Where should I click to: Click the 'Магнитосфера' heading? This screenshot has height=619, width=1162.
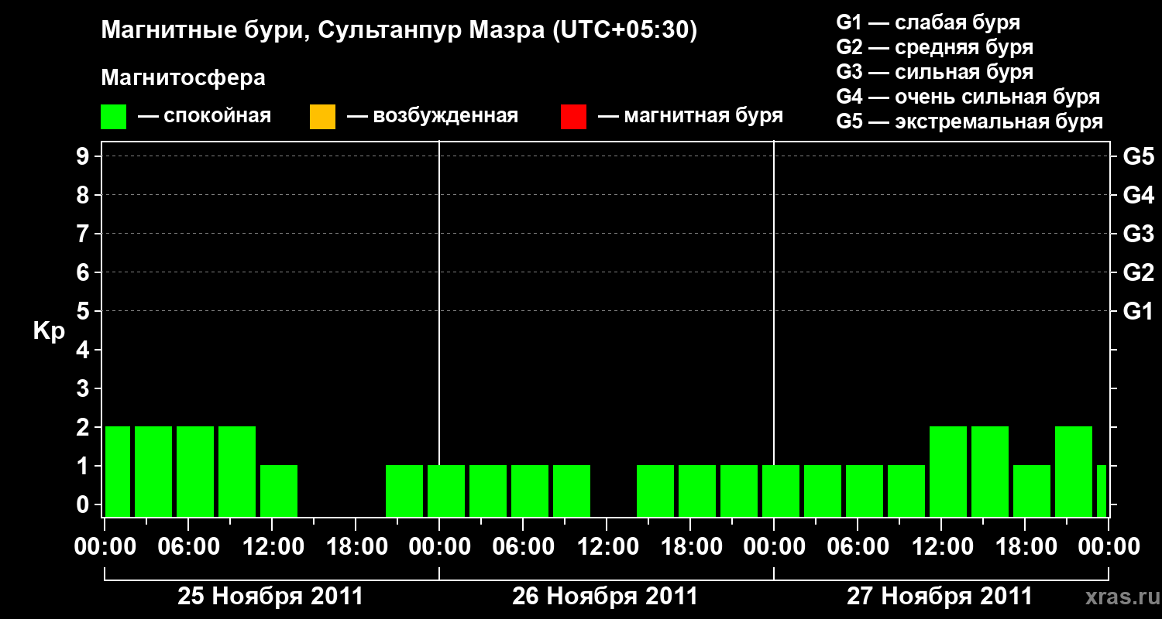[x=184, y=78]
